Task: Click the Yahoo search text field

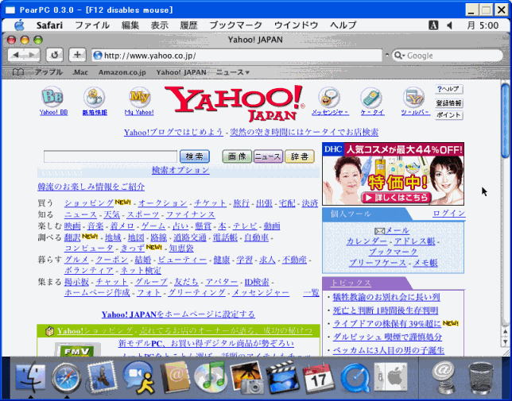Action: pyautogui.click(x=110, y=156)
